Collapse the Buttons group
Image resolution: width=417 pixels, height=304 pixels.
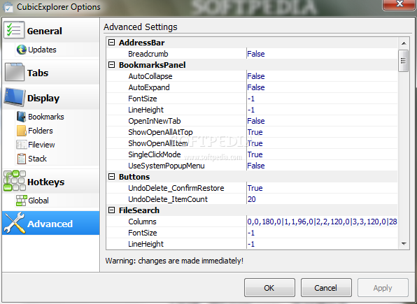112,176
